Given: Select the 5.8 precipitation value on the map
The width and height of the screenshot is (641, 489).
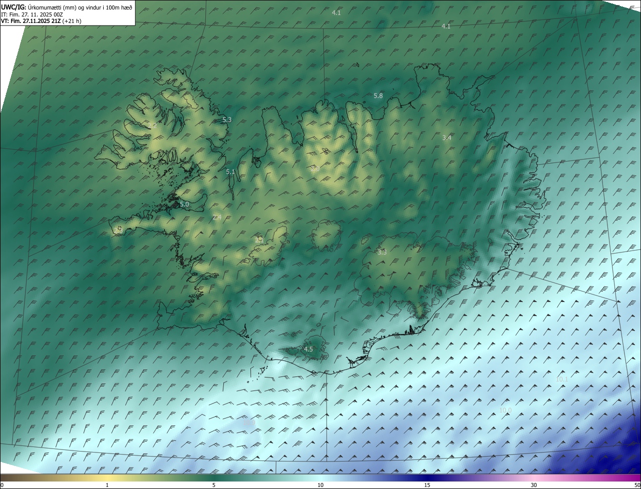Looking at the screenshot, I should coord(378,95).
